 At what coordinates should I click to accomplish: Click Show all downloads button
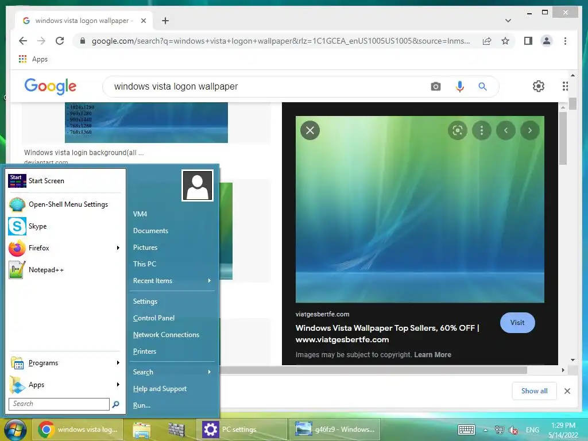[x=534, y=391]
